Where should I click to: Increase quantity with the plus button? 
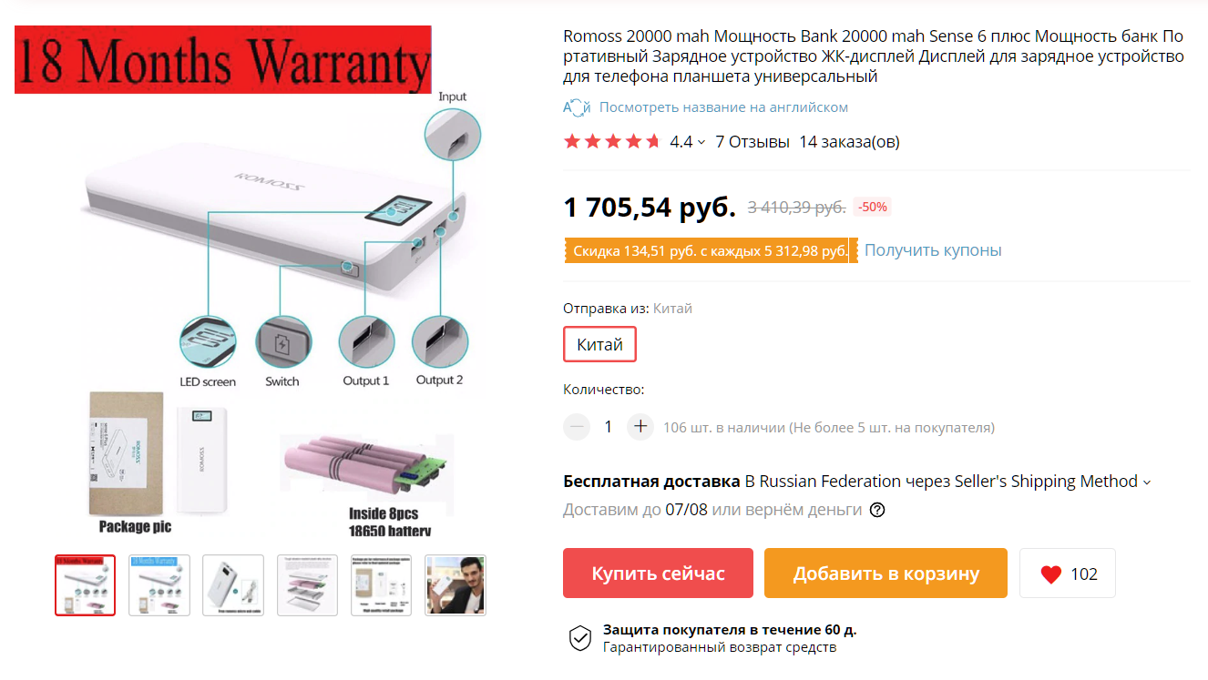[x=640, y=427]
